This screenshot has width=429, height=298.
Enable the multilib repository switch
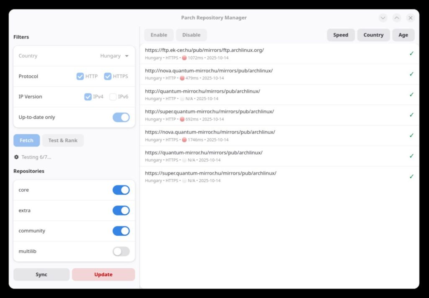(x=121, y=252)
